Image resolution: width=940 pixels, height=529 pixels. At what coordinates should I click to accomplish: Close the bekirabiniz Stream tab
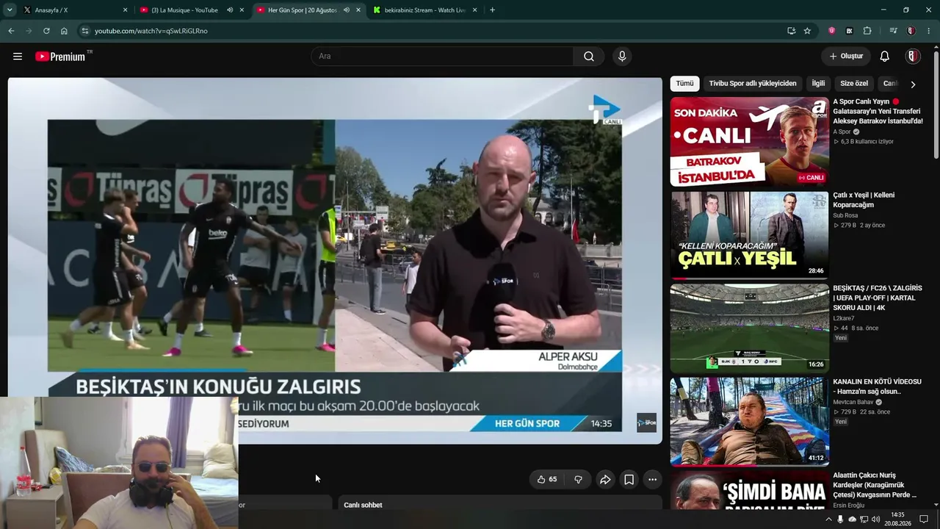coord(475,10)
